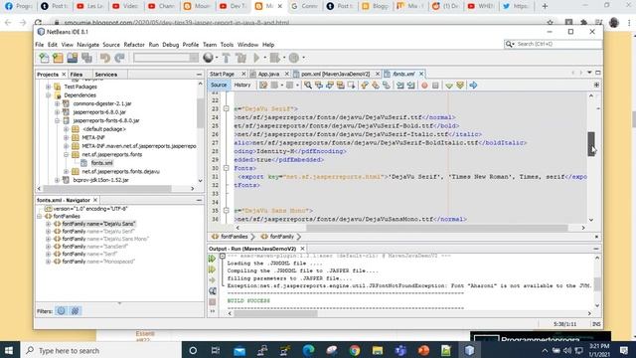
Task: Click the blue XSL Transformation arrow icon
Action: pyautogui.click(x=473, y=86)
